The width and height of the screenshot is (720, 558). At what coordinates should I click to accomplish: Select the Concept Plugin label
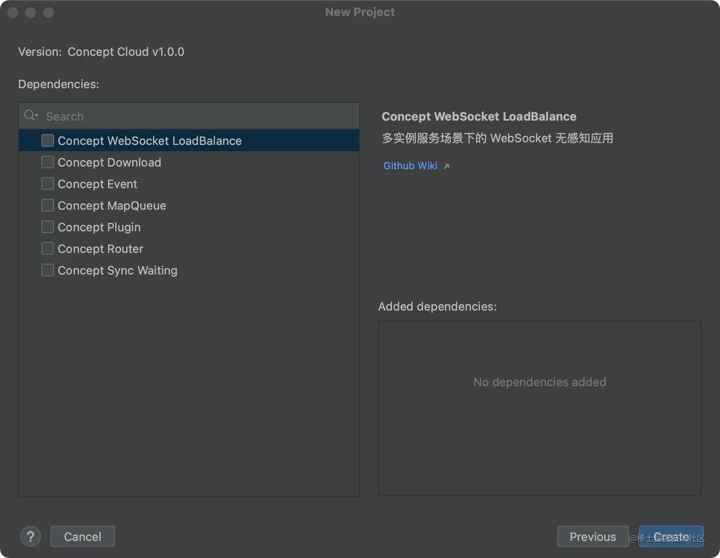99,227
